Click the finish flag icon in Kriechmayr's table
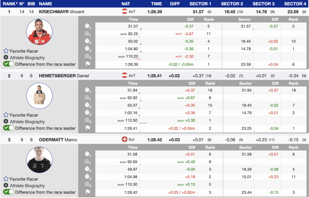Viewport: 309px width, 198px height. point(88,64)
